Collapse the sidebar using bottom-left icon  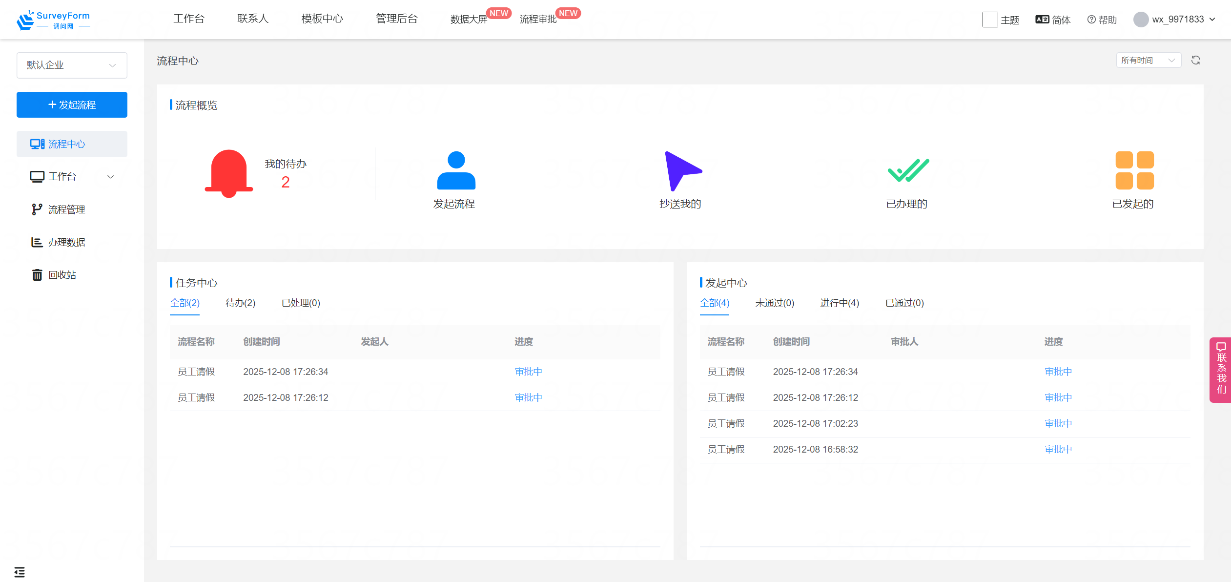coord(20,571)
